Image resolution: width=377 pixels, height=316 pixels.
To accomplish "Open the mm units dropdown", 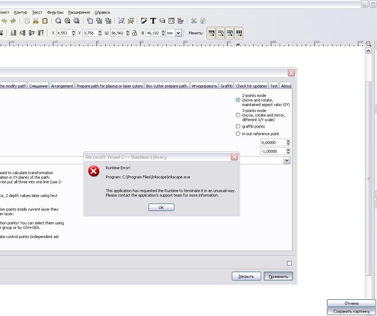I will pos(178,33).
